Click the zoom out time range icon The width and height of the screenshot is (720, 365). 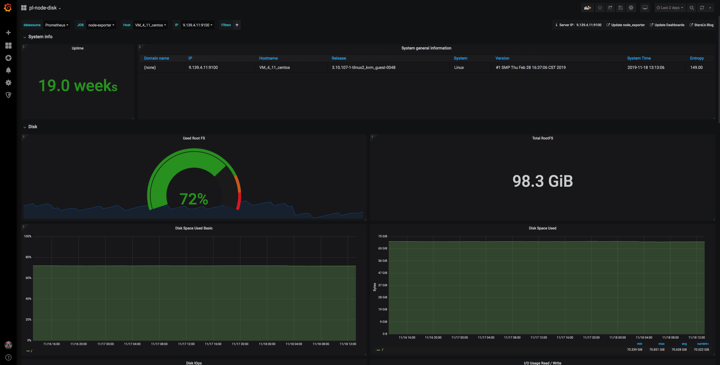(x=692, y=8)
